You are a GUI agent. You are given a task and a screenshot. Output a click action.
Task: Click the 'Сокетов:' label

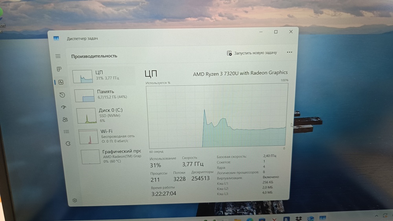pos(224,162)
